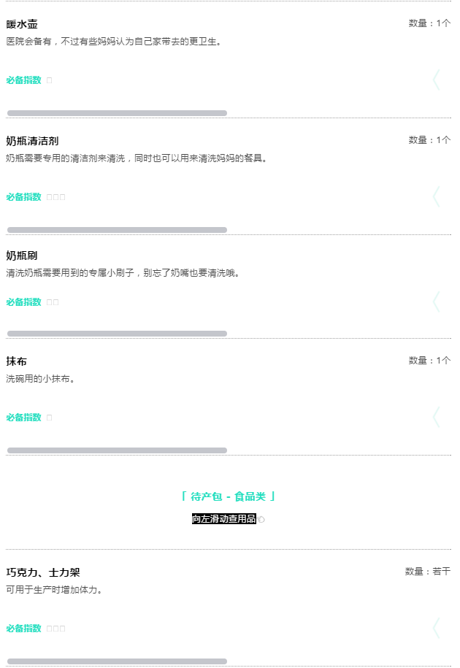Click the horizontal scrollbar under 奶瓶清洁剂

117,230
